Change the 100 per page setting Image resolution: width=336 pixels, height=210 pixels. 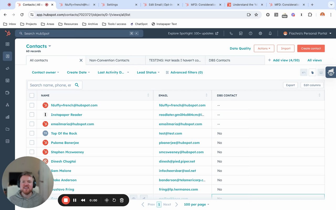click(x=197, y=204)
